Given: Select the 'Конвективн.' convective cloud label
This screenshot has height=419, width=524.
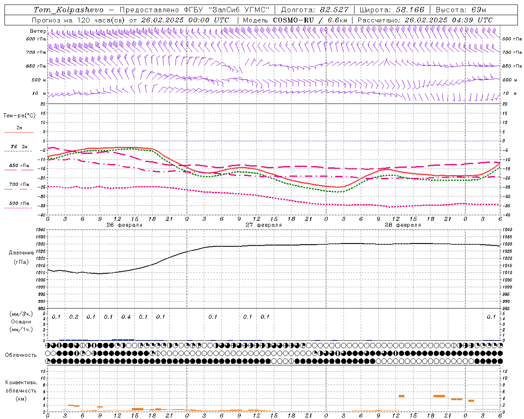Looking at the screenshot, I should (21, 383).
